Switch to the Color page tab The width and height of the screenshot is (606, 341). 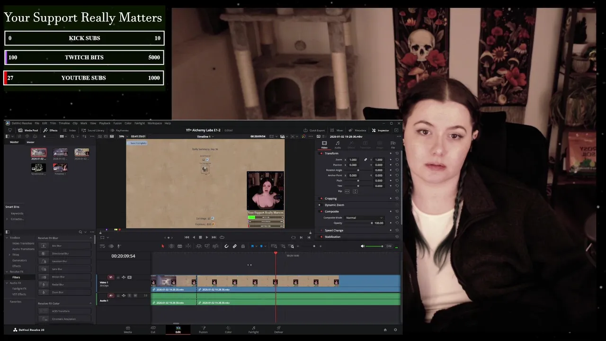(x=228, y=330)
